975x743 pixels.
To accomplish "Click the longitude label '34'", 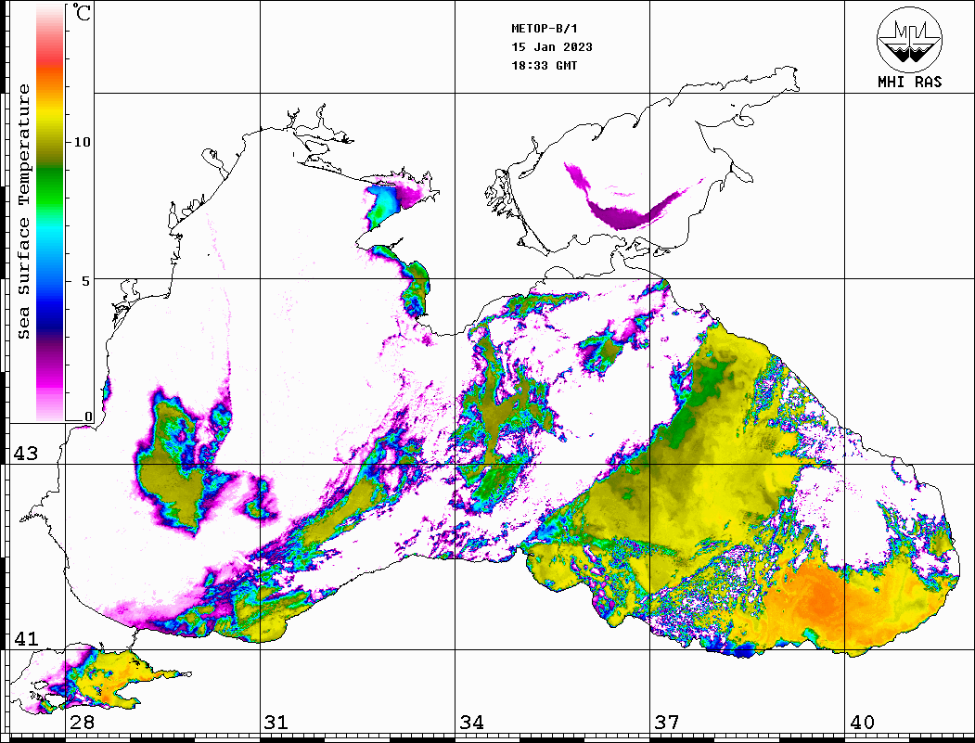I will tap(471, 722).
